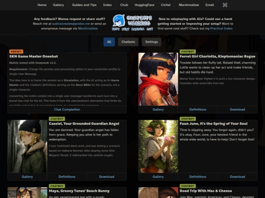Click the webring Prev link
The height and width of the screenshot is (198, 265).
[116, 29]
